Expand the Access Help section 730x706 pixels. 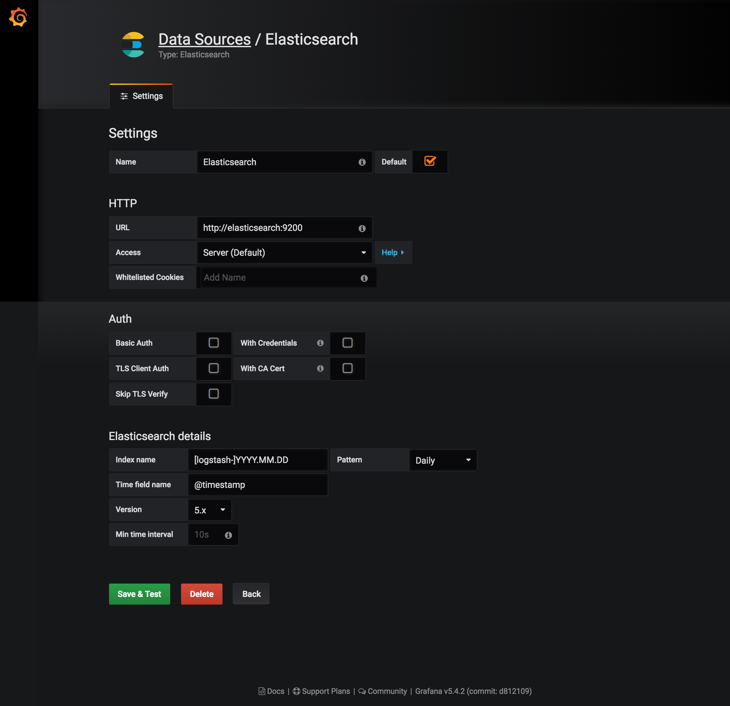392,253
